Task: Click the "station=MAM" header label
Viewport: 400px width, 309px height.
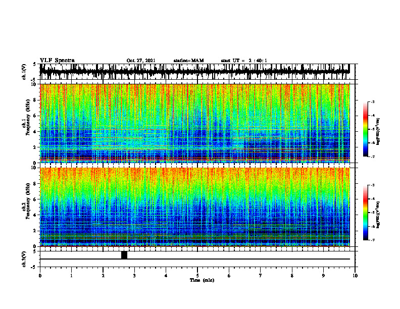Action: [188, 61]
